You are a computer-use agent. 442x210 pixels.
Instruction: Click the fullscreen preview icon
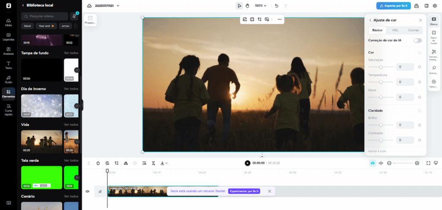[x=428, y=163]
